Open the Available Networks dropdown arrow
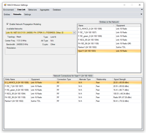Viewport: 146px width, 133px height. coord(74,33)
